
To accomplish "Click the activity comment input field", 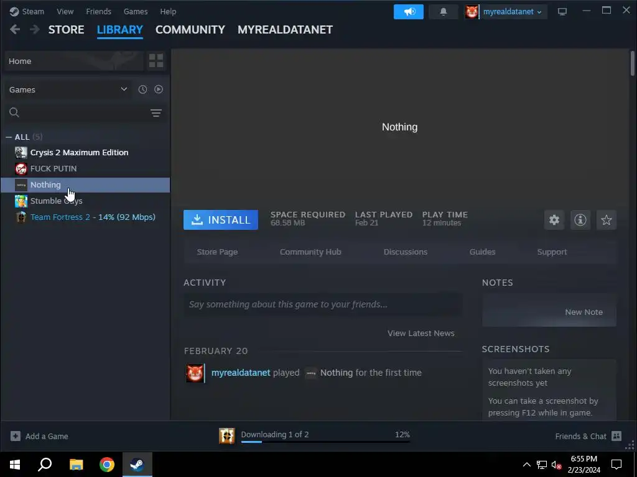I will [x=323, y=304].
